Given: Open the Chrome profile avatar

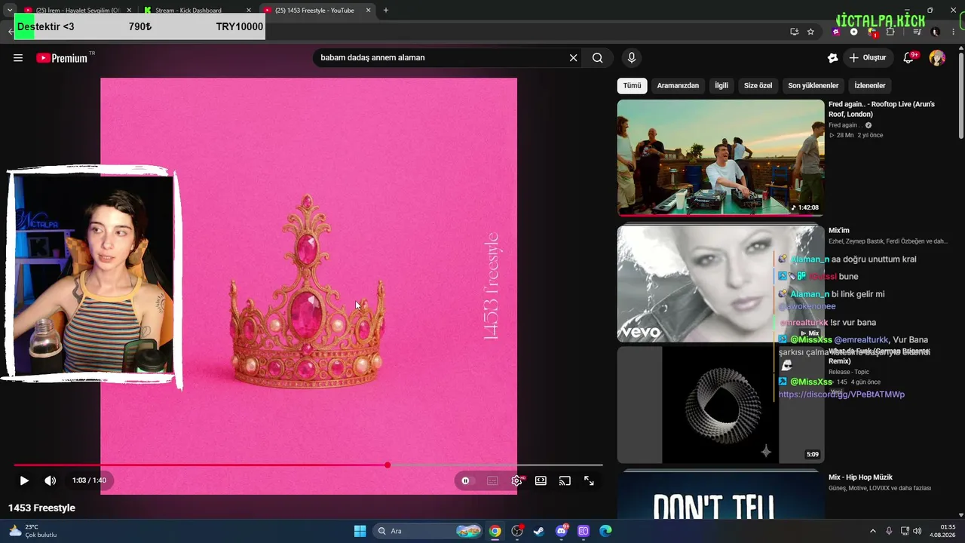Looking at the screenshot, I should pos(936,32).
